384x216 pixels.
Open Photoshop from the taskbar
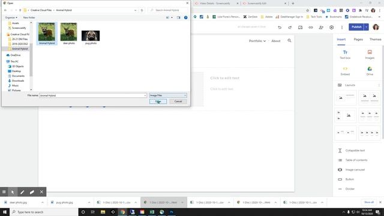pos(172,212)
